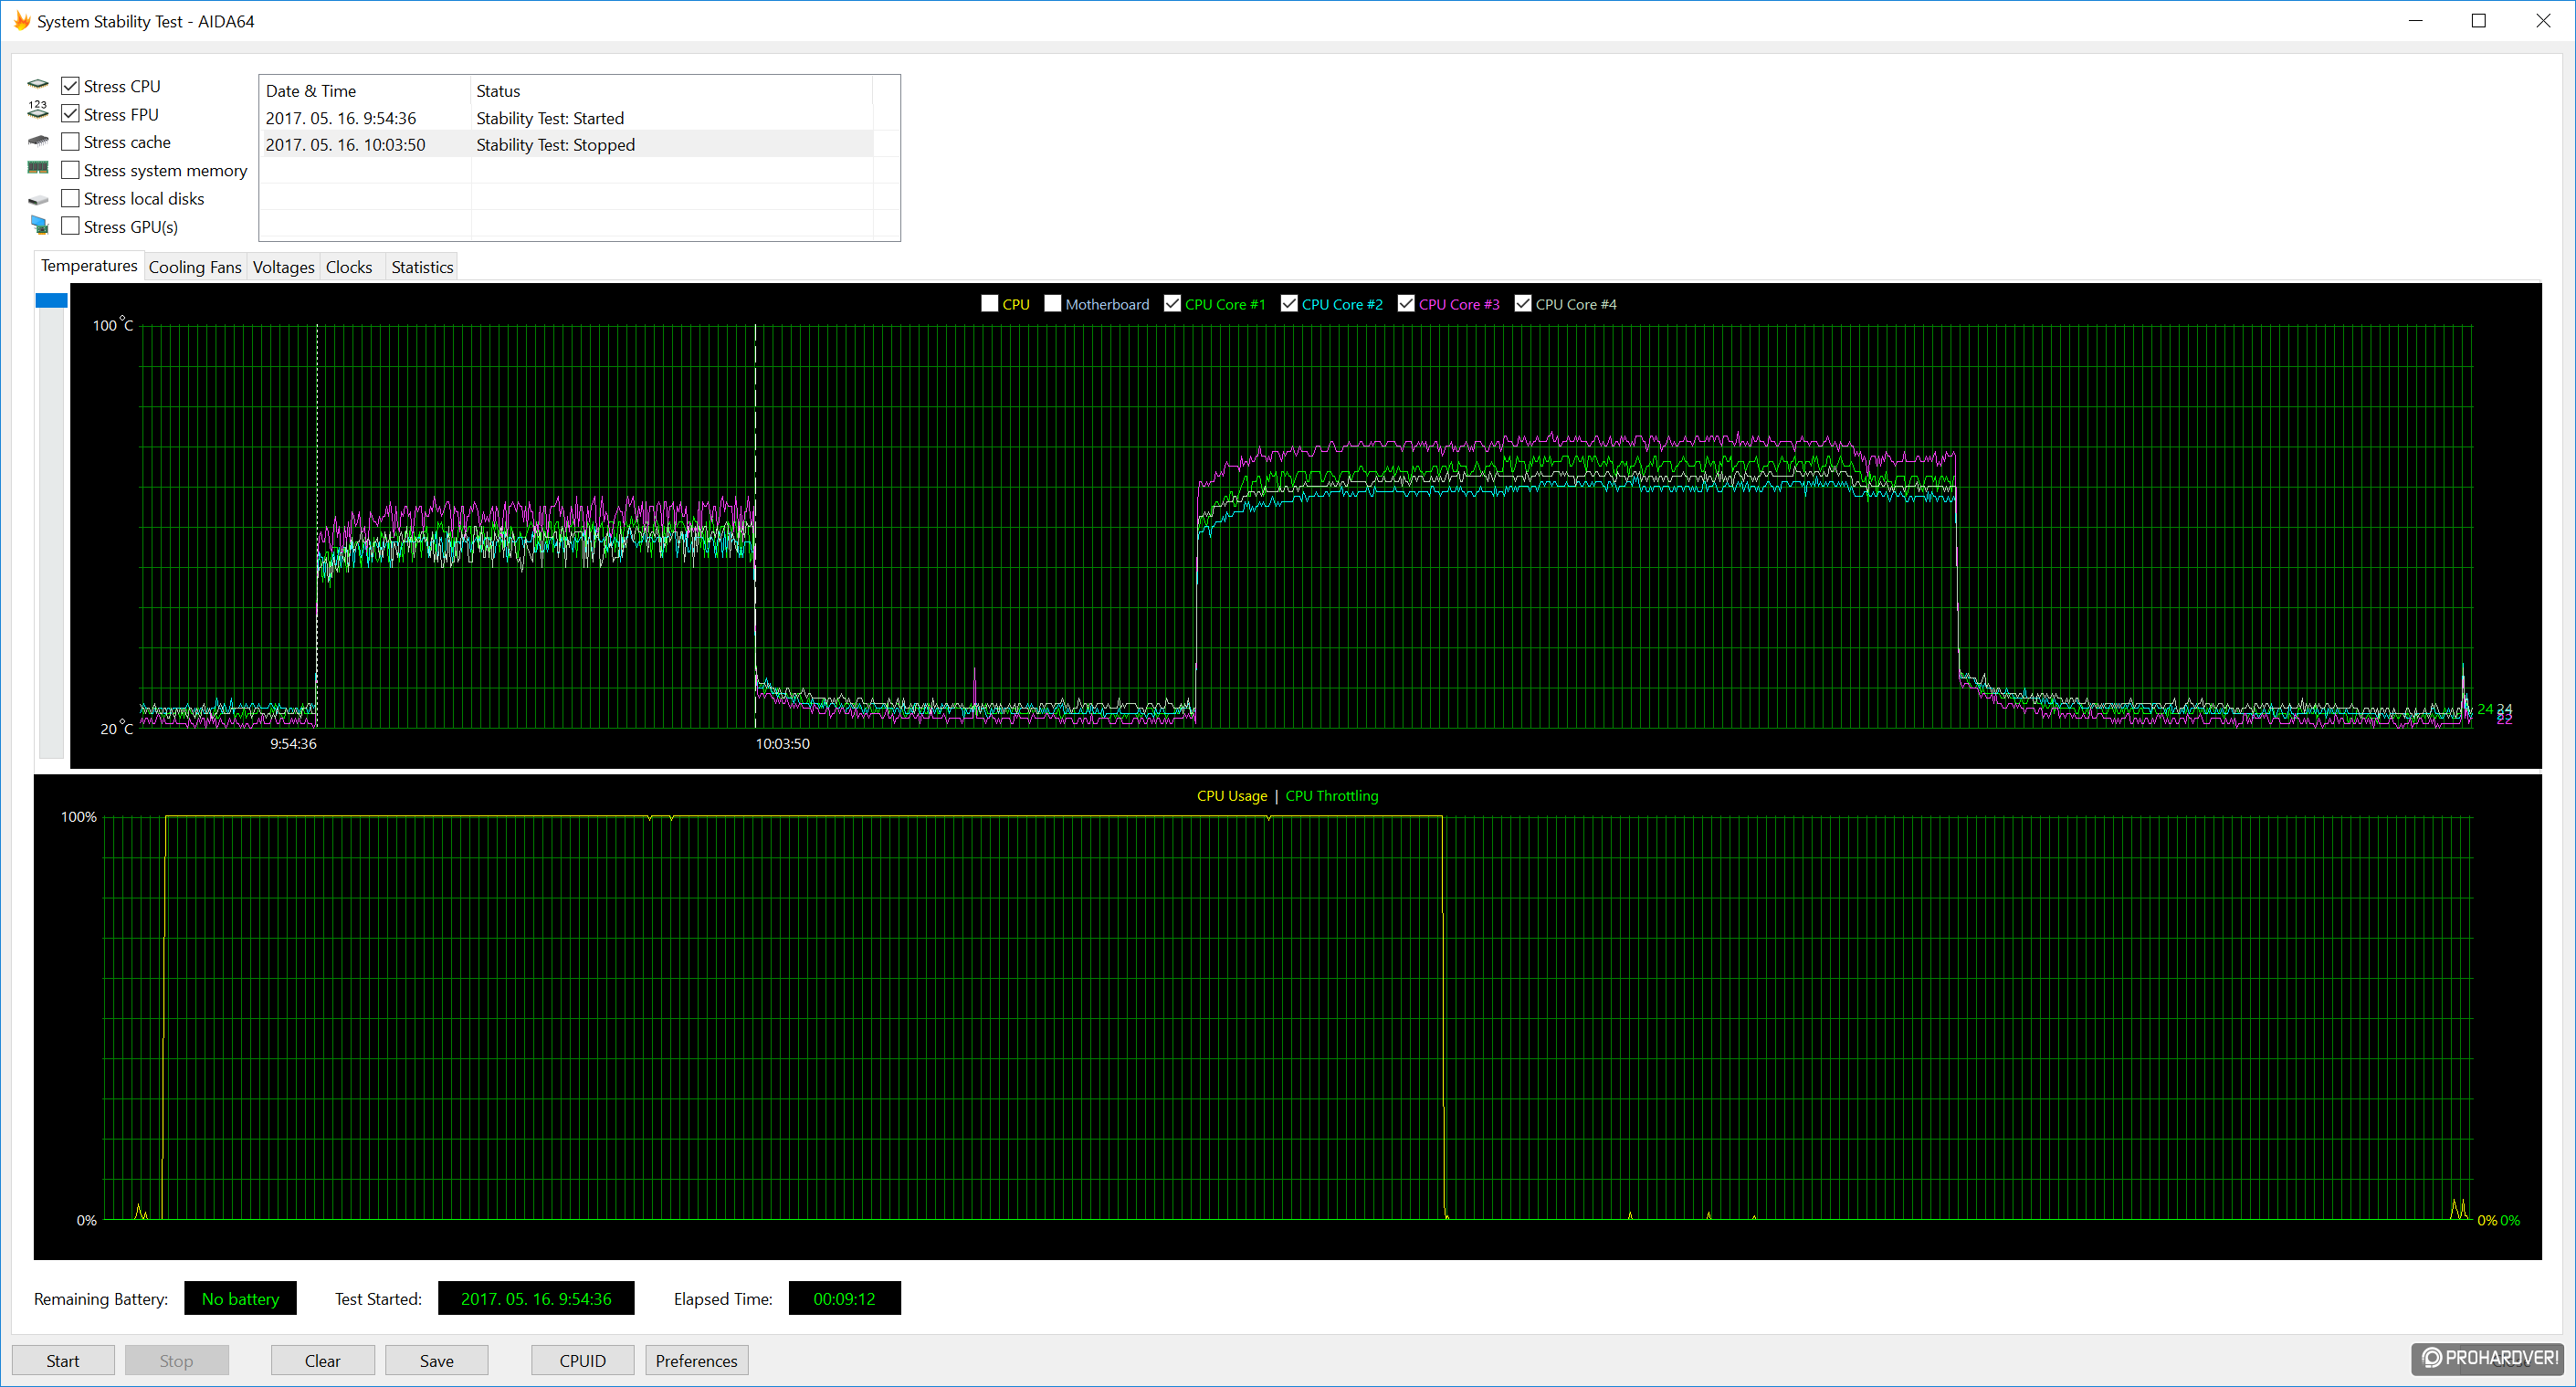Click the disk drive icon beside Stress local disks
2576x1387 pixels.
pos(38,200)
